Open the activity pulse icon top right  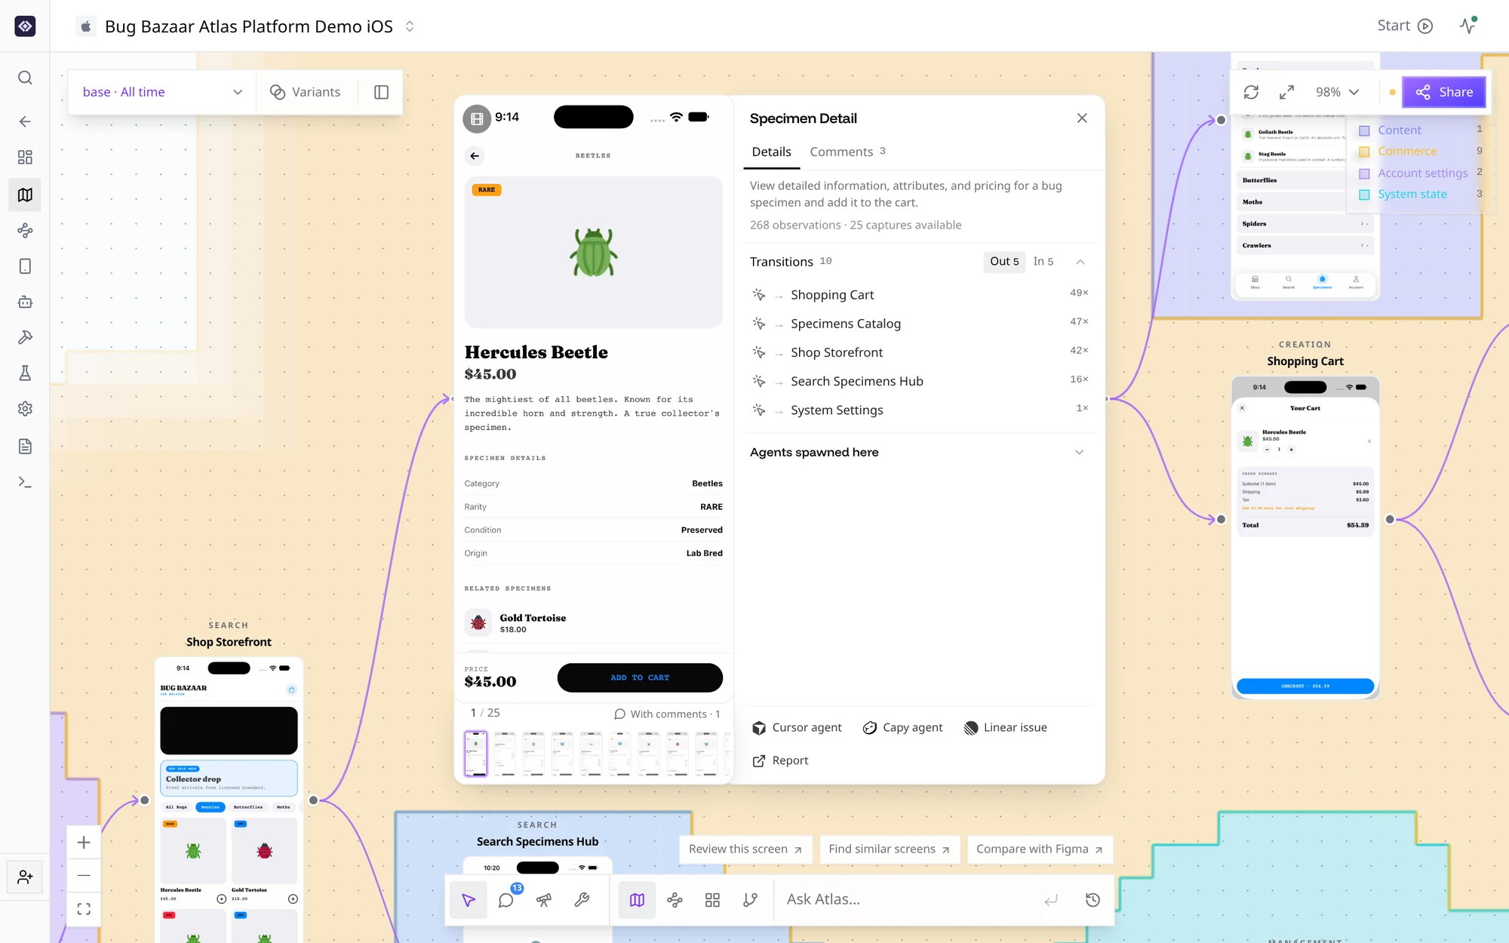point(1468,26)
